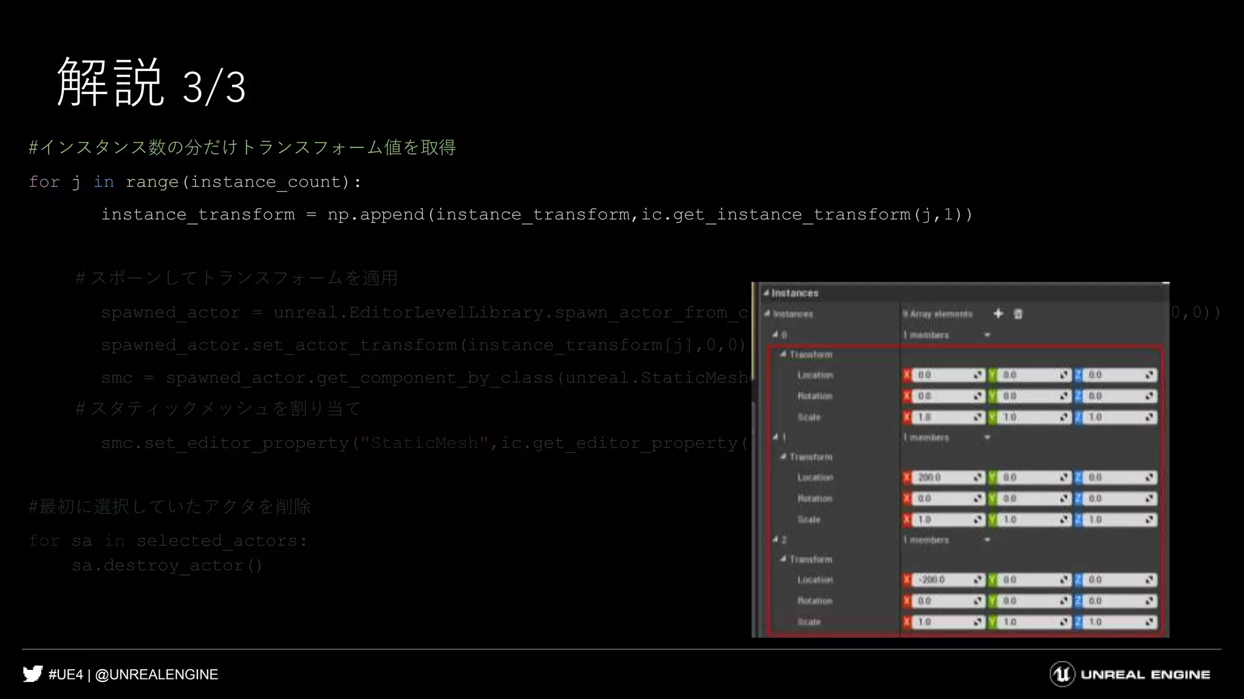
Task: Click the spin arrows on instance 2 Scale Y
Action: click(x=1064, y=622)
